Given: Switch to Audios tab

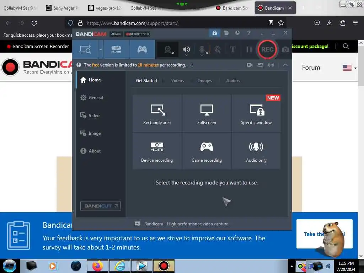Looking at the screenshot, I should [x=233, y=81].
